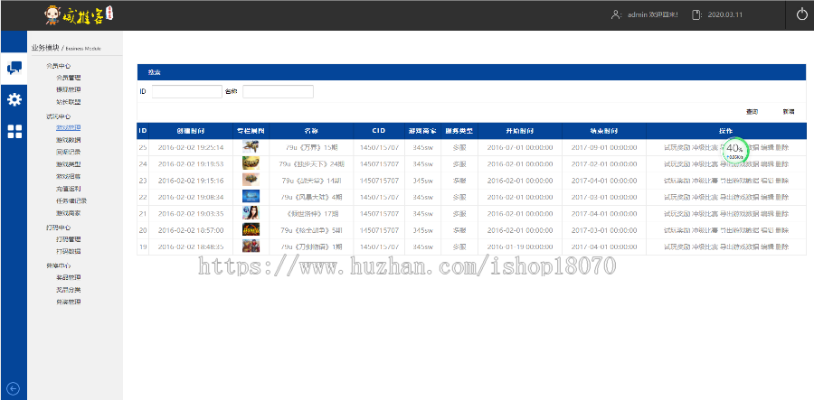Image resolution: width=814 pixels, height=400 pixels.
Task: Open the four-squares grid sidebar icon
Action: tap(14, 132)
